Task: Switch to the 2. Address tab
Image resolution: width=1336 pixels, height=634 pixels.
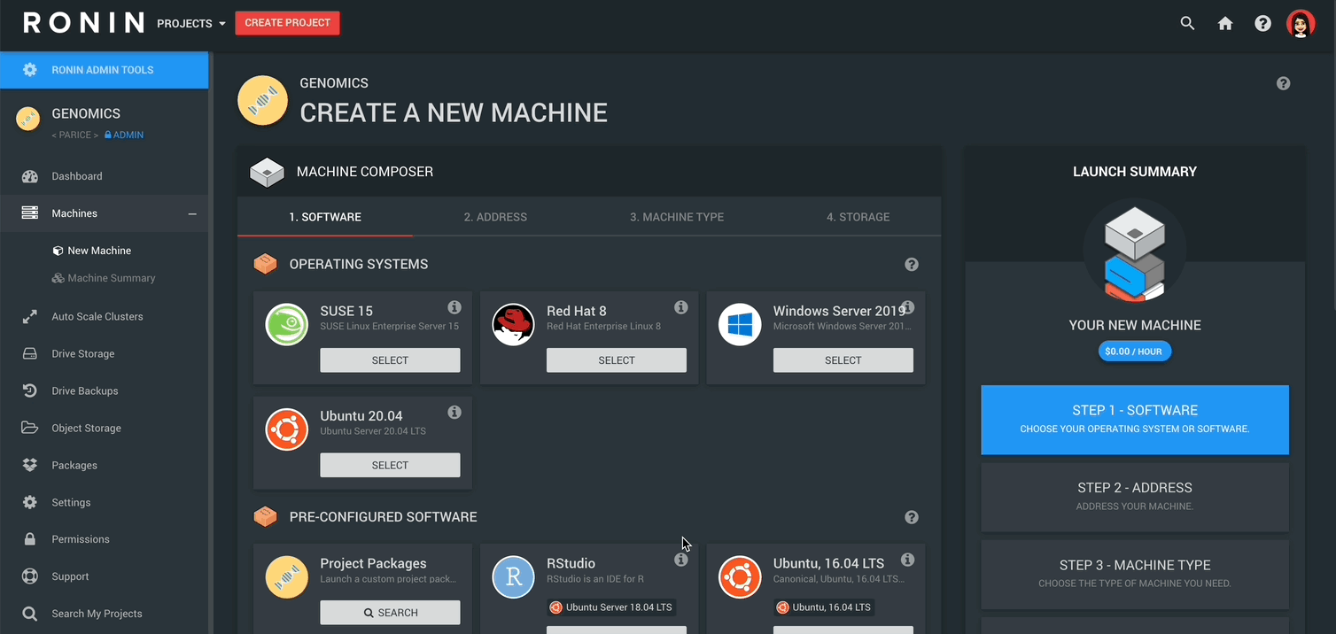Action: (x=495, y=217)
